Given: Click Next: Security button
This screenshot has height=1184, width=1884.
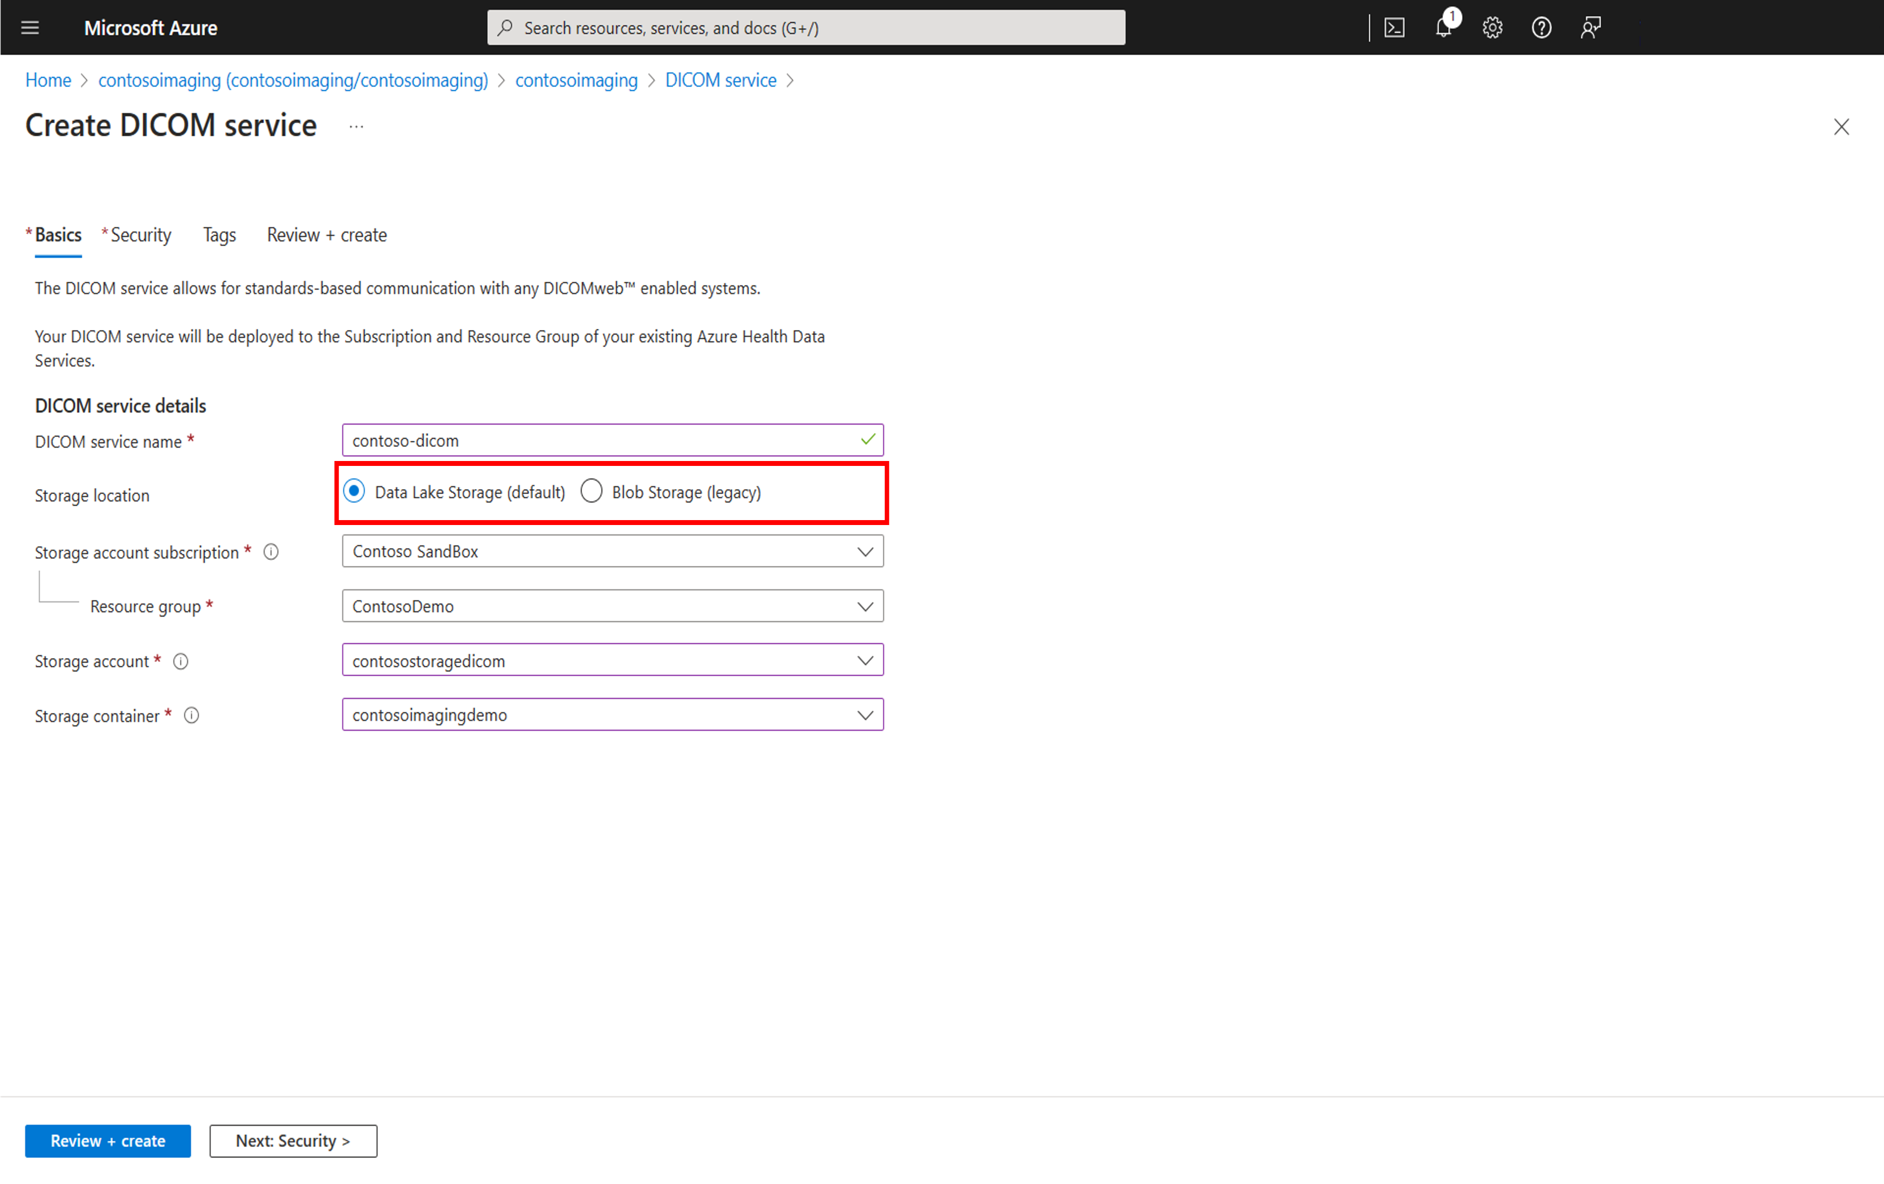Looking at the screenshot, I should [294, 1141].
